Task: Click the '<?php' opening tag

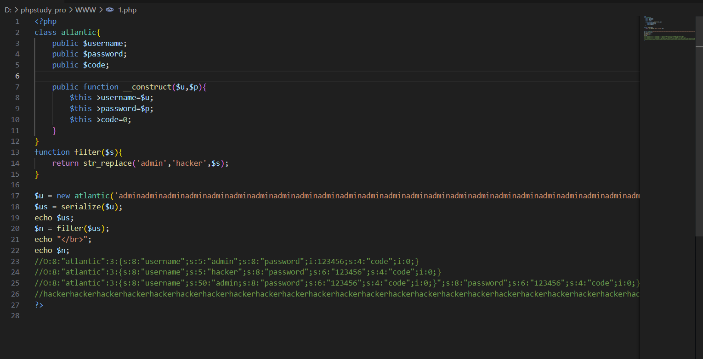Action: (x=45, y=21)
